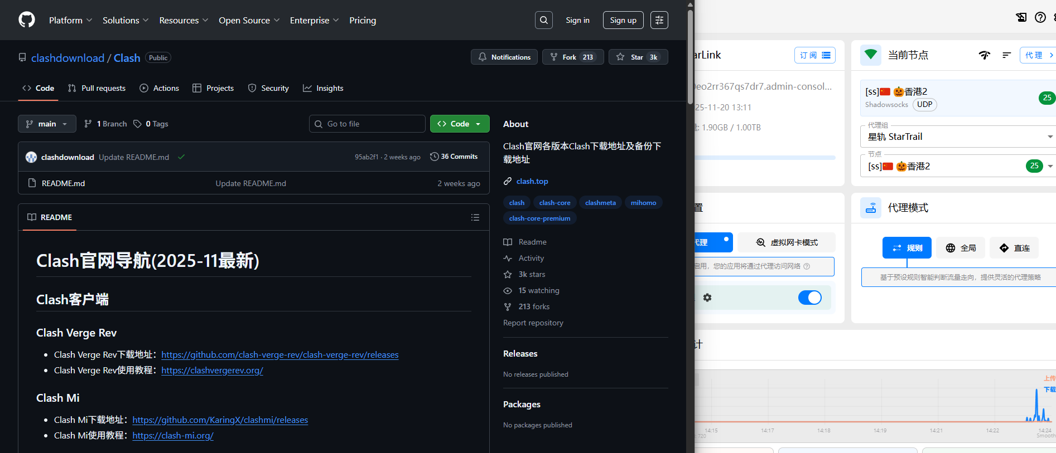Select 全局 global proxy mode
This screenshot has height=453, width=1056.
pyautogui.click(x=961, y=248)
